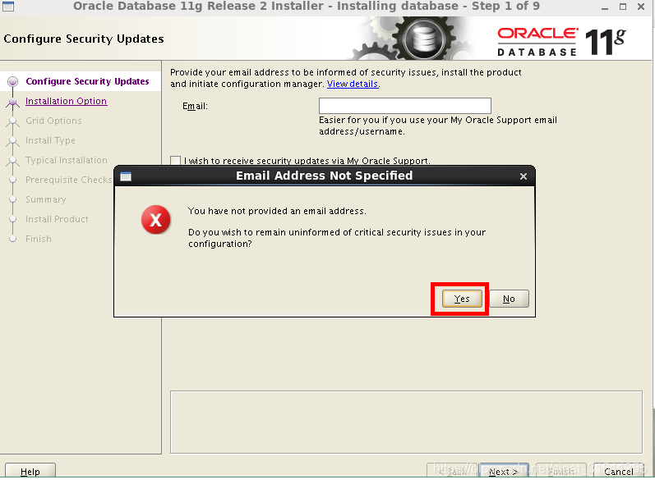Minimize the installer window
This screenshot has height=484, width=655.
click(605, 7)
